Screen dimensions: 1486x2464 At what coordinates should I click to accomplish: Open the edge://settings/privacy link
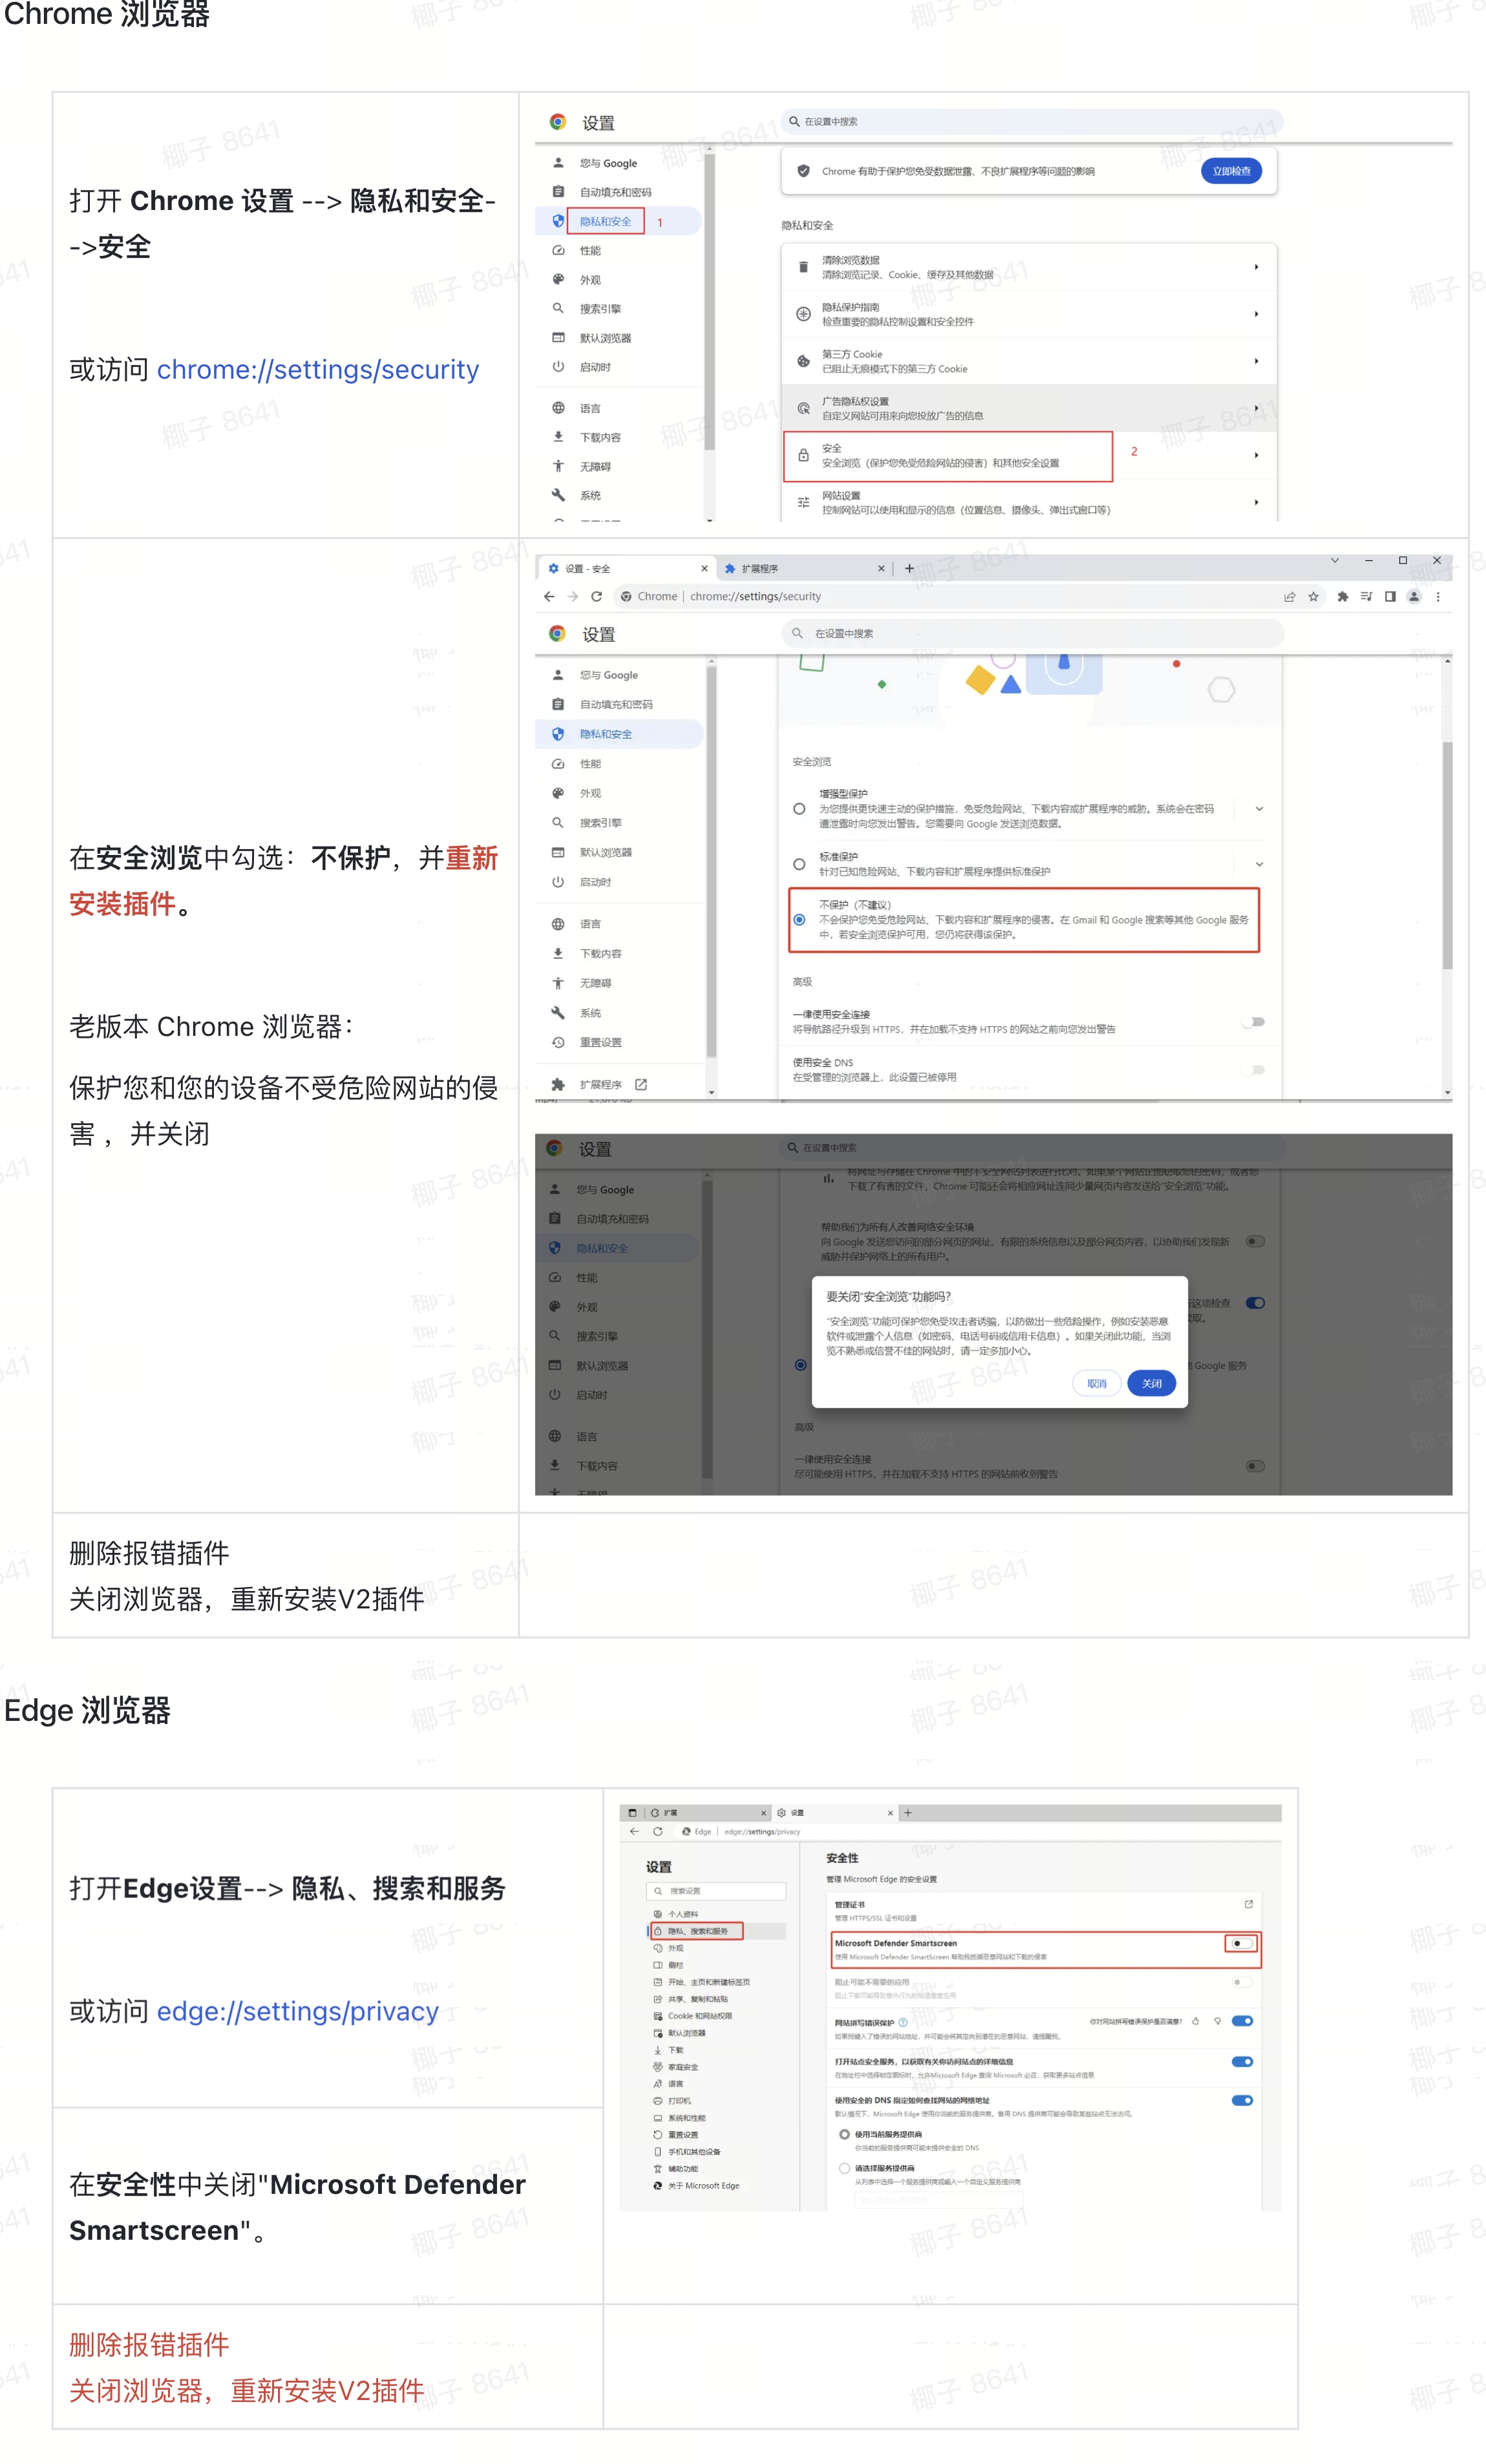point(297,2011)
